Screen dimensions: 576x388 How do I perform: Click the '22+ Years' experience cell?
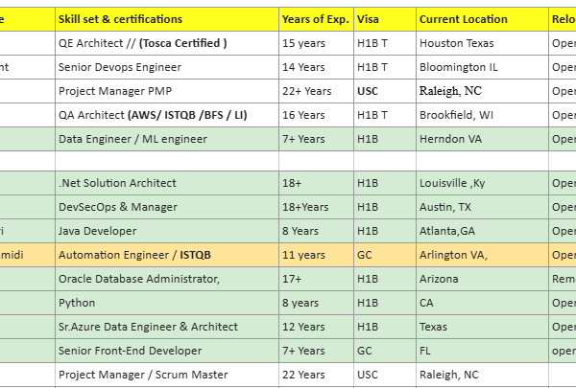click(315, 91)
